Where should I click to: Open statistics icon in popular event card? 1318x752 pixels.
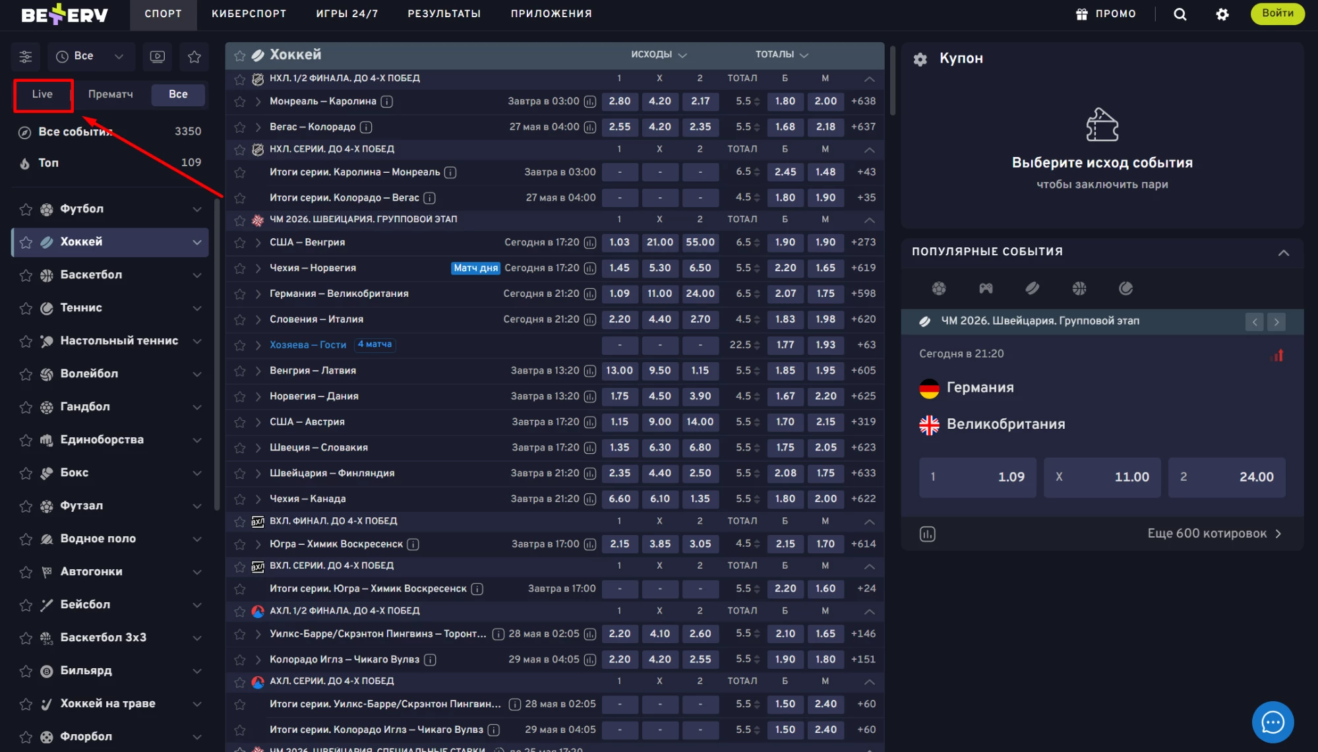point(928,534)
